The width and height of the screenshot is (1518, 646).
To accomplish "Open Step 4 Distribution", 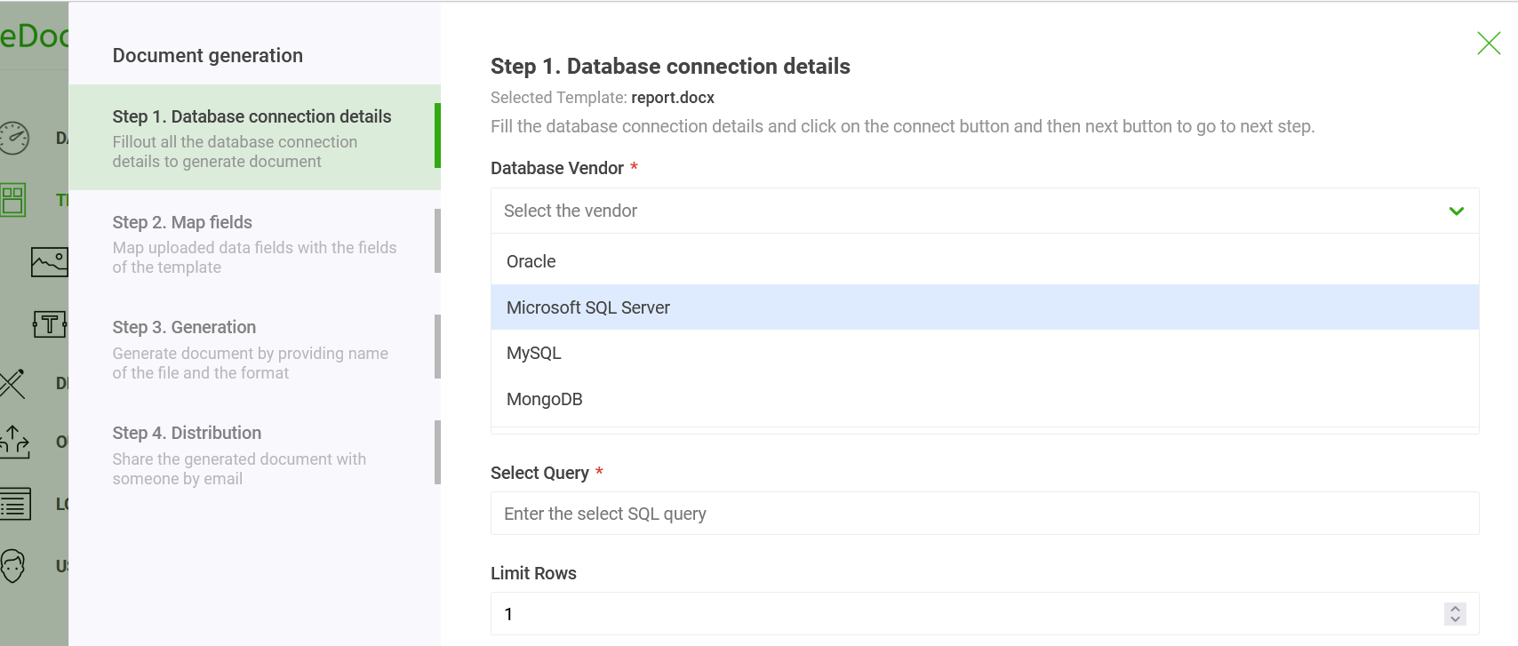I will tap(254, 455).
